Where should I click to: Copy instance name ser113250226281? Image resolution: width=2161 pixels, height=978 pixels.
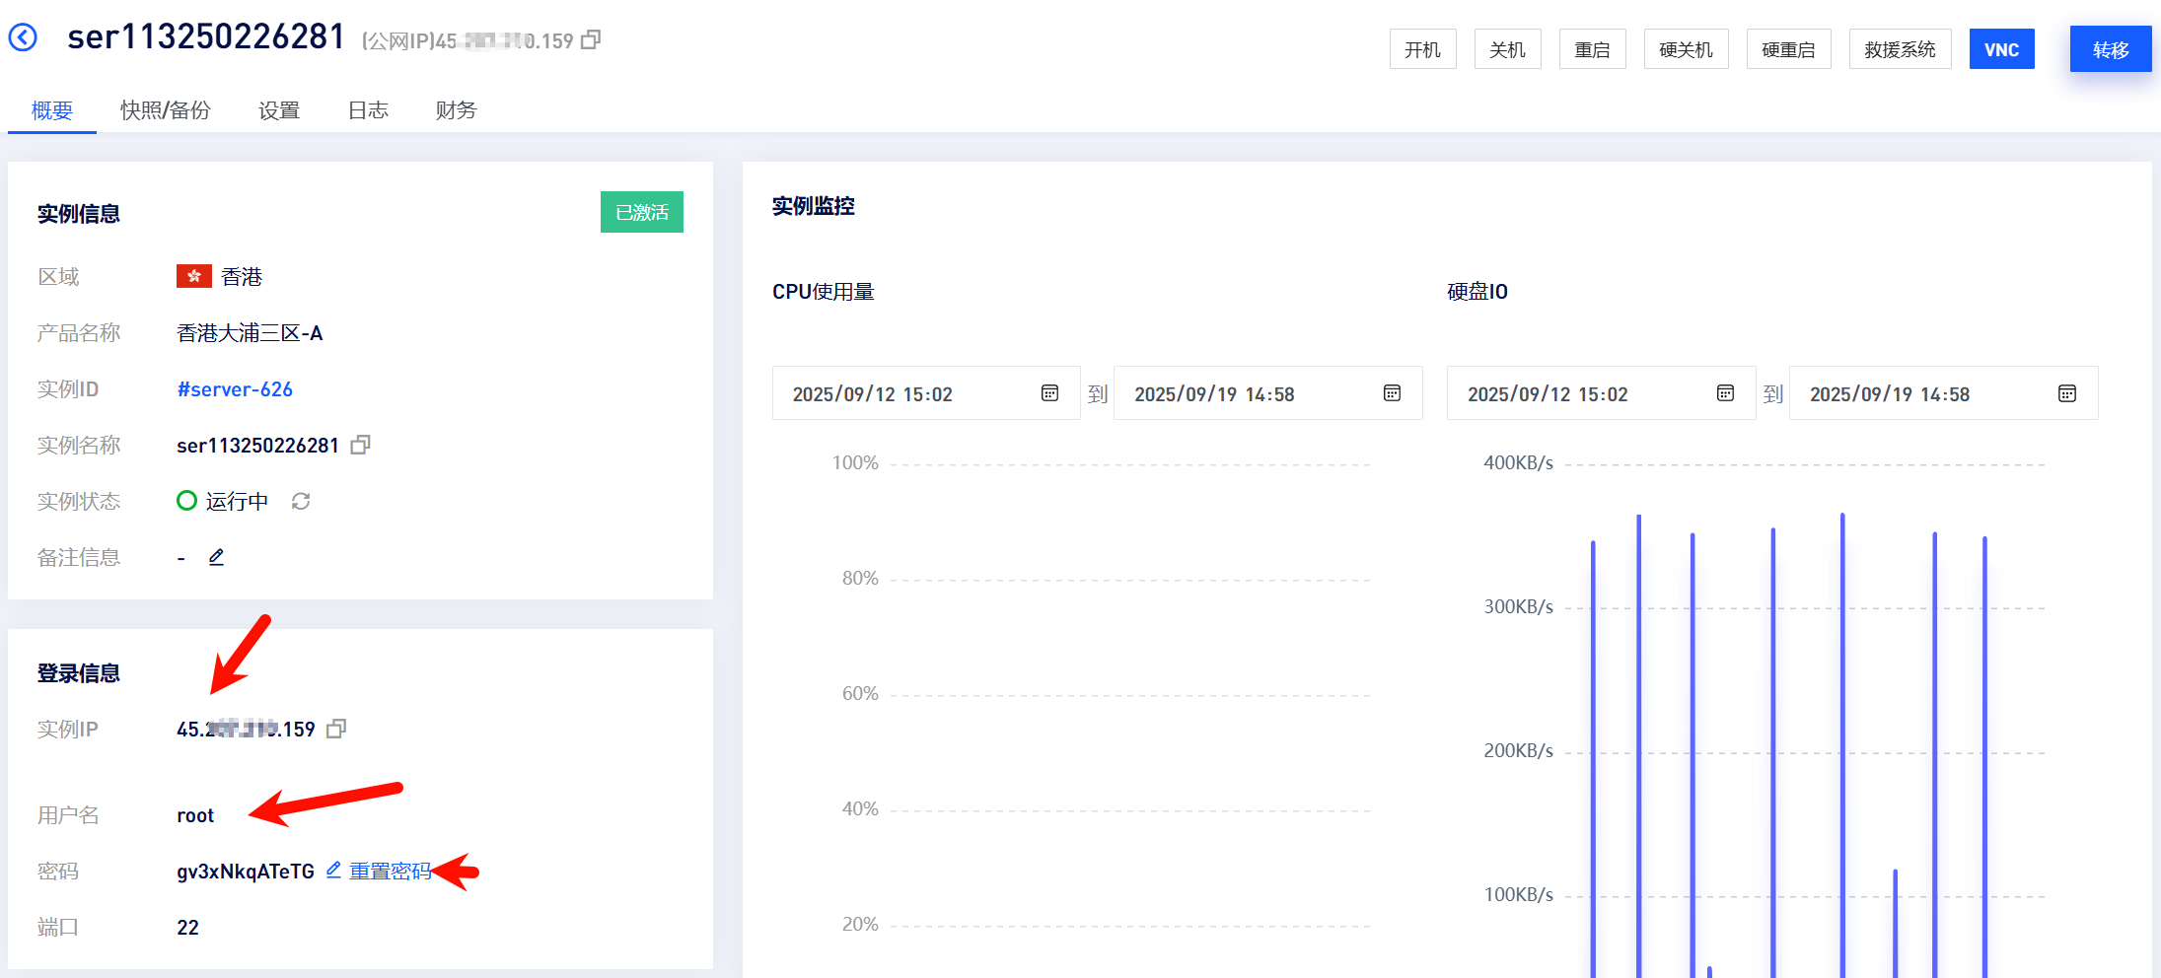[x=361, y=445]
